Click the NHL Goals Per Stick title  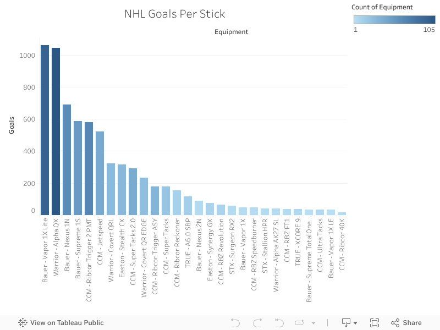point(176,14)
